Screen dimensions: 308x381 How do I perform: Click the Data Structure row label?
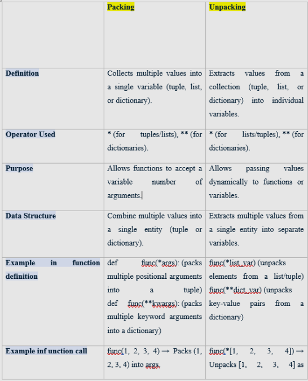30,216
